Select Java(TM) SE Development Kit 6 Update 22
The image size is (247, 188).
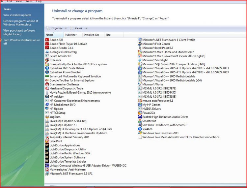pos(79,129)
